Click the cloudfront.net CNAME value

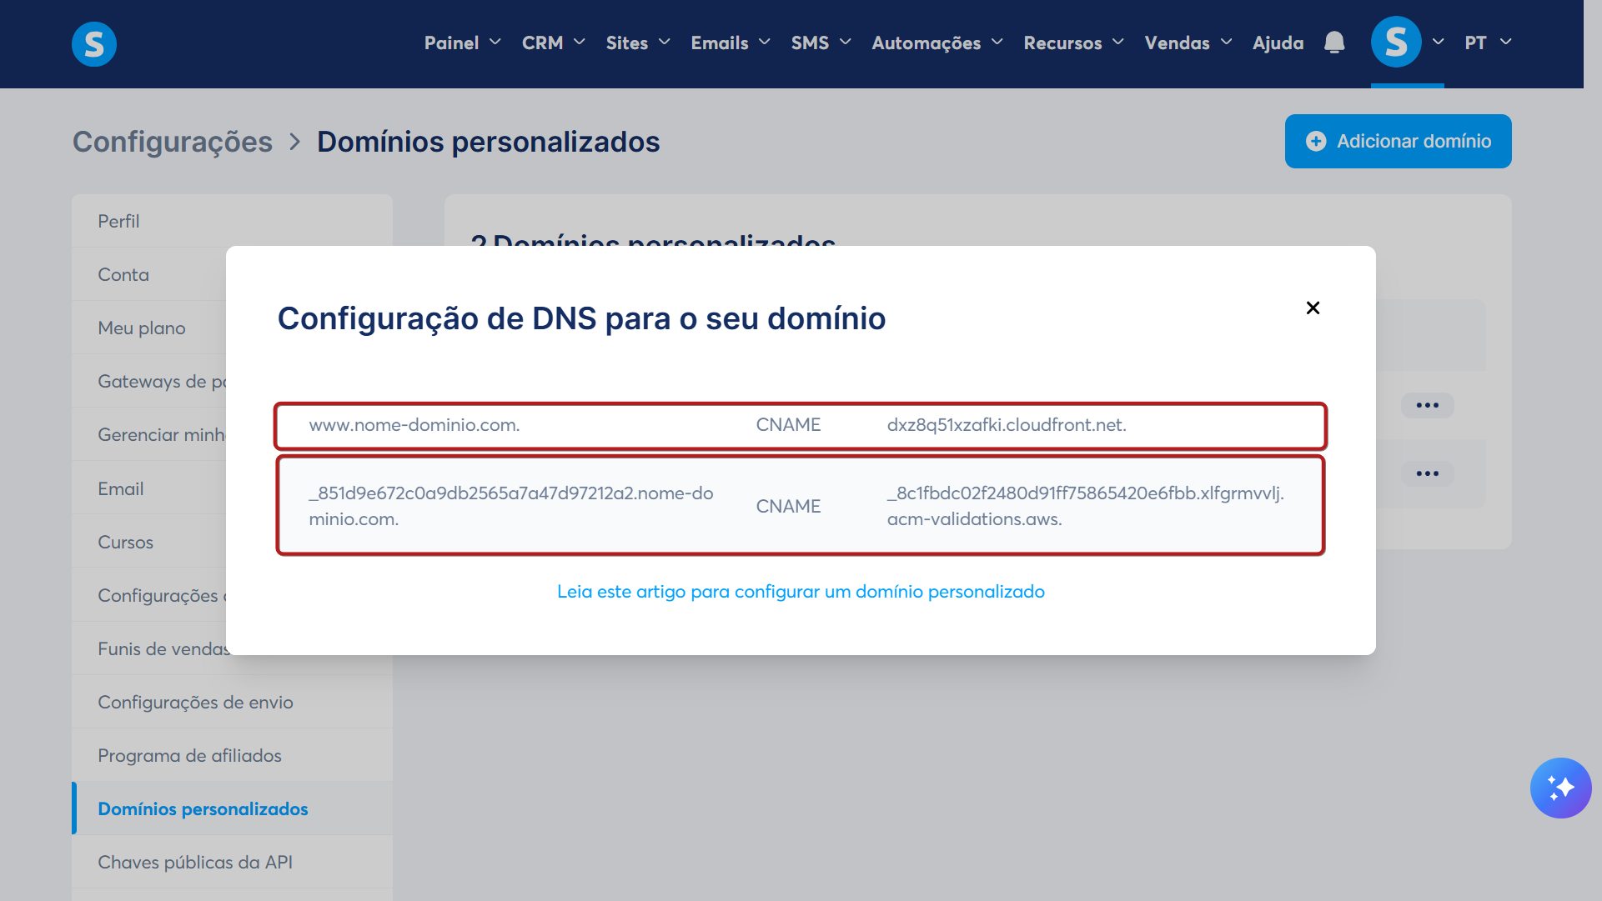(1006, 425)
